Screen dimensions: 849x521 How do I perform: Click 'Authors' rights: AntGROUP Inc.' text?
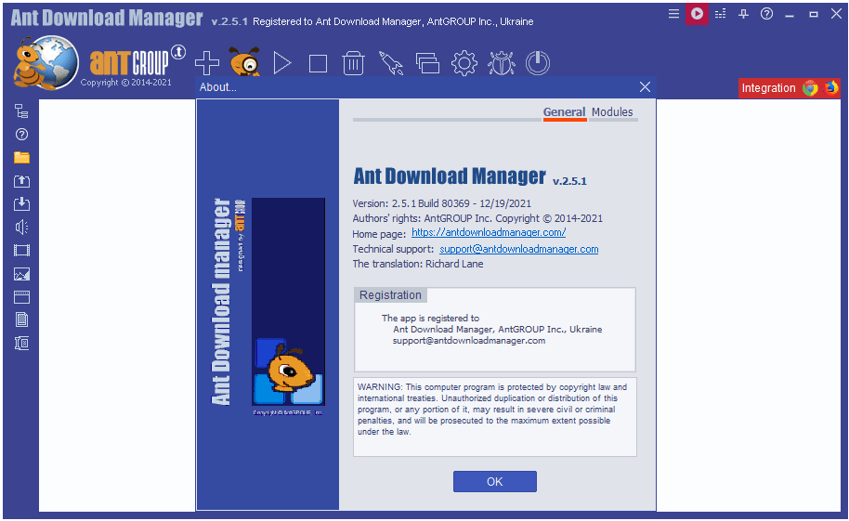tap(423, 218)
